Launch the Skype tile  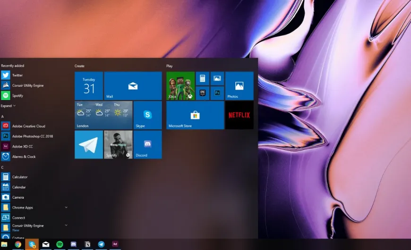[147, 115]
